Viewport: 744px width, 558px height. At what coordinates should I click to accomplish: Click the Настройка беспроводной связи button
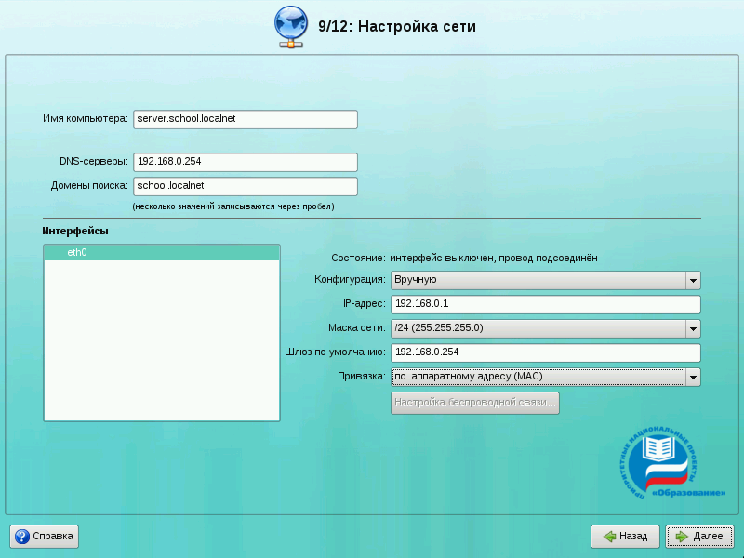(475, 403)
